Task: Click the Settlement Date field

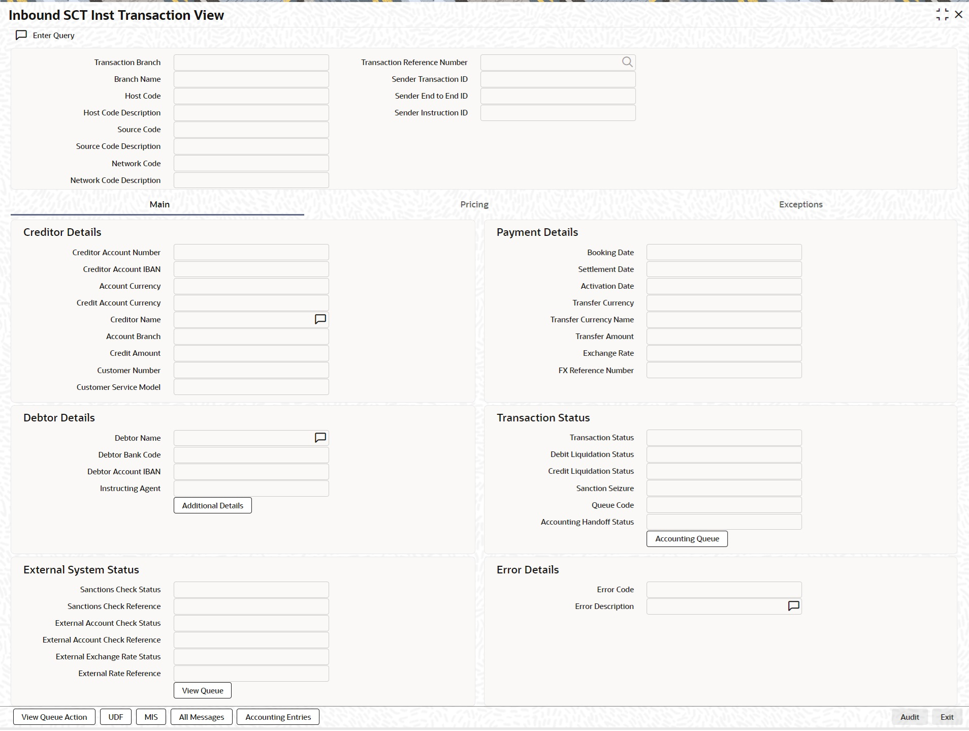Action: (x=724, y=269)
